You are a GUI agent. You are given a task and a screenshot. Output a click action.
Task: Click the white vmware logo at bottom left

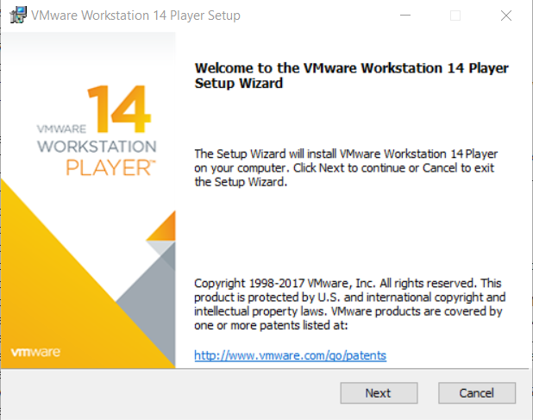coord(35,352)
